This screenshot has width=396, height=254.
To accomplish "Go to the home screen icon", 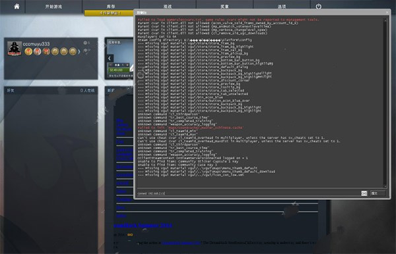I will (x=16, y=7).
